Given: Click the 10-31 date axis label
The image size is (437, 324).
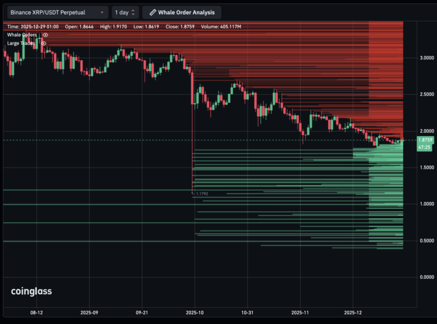Looking at the screenshot, I should tap(247, 312).
